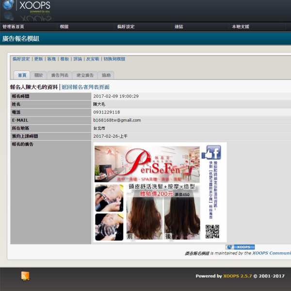
Task: Switch to the 協助 tab
Action: 106,75
